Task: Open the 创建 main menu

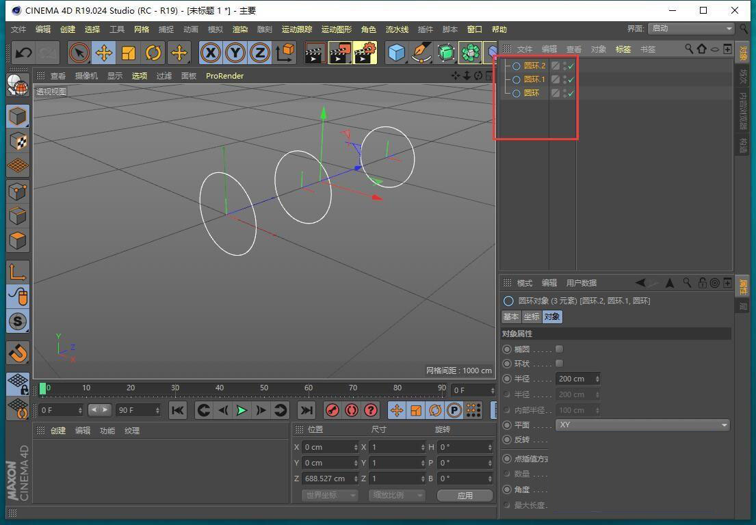Action: [x=68, y=29]
